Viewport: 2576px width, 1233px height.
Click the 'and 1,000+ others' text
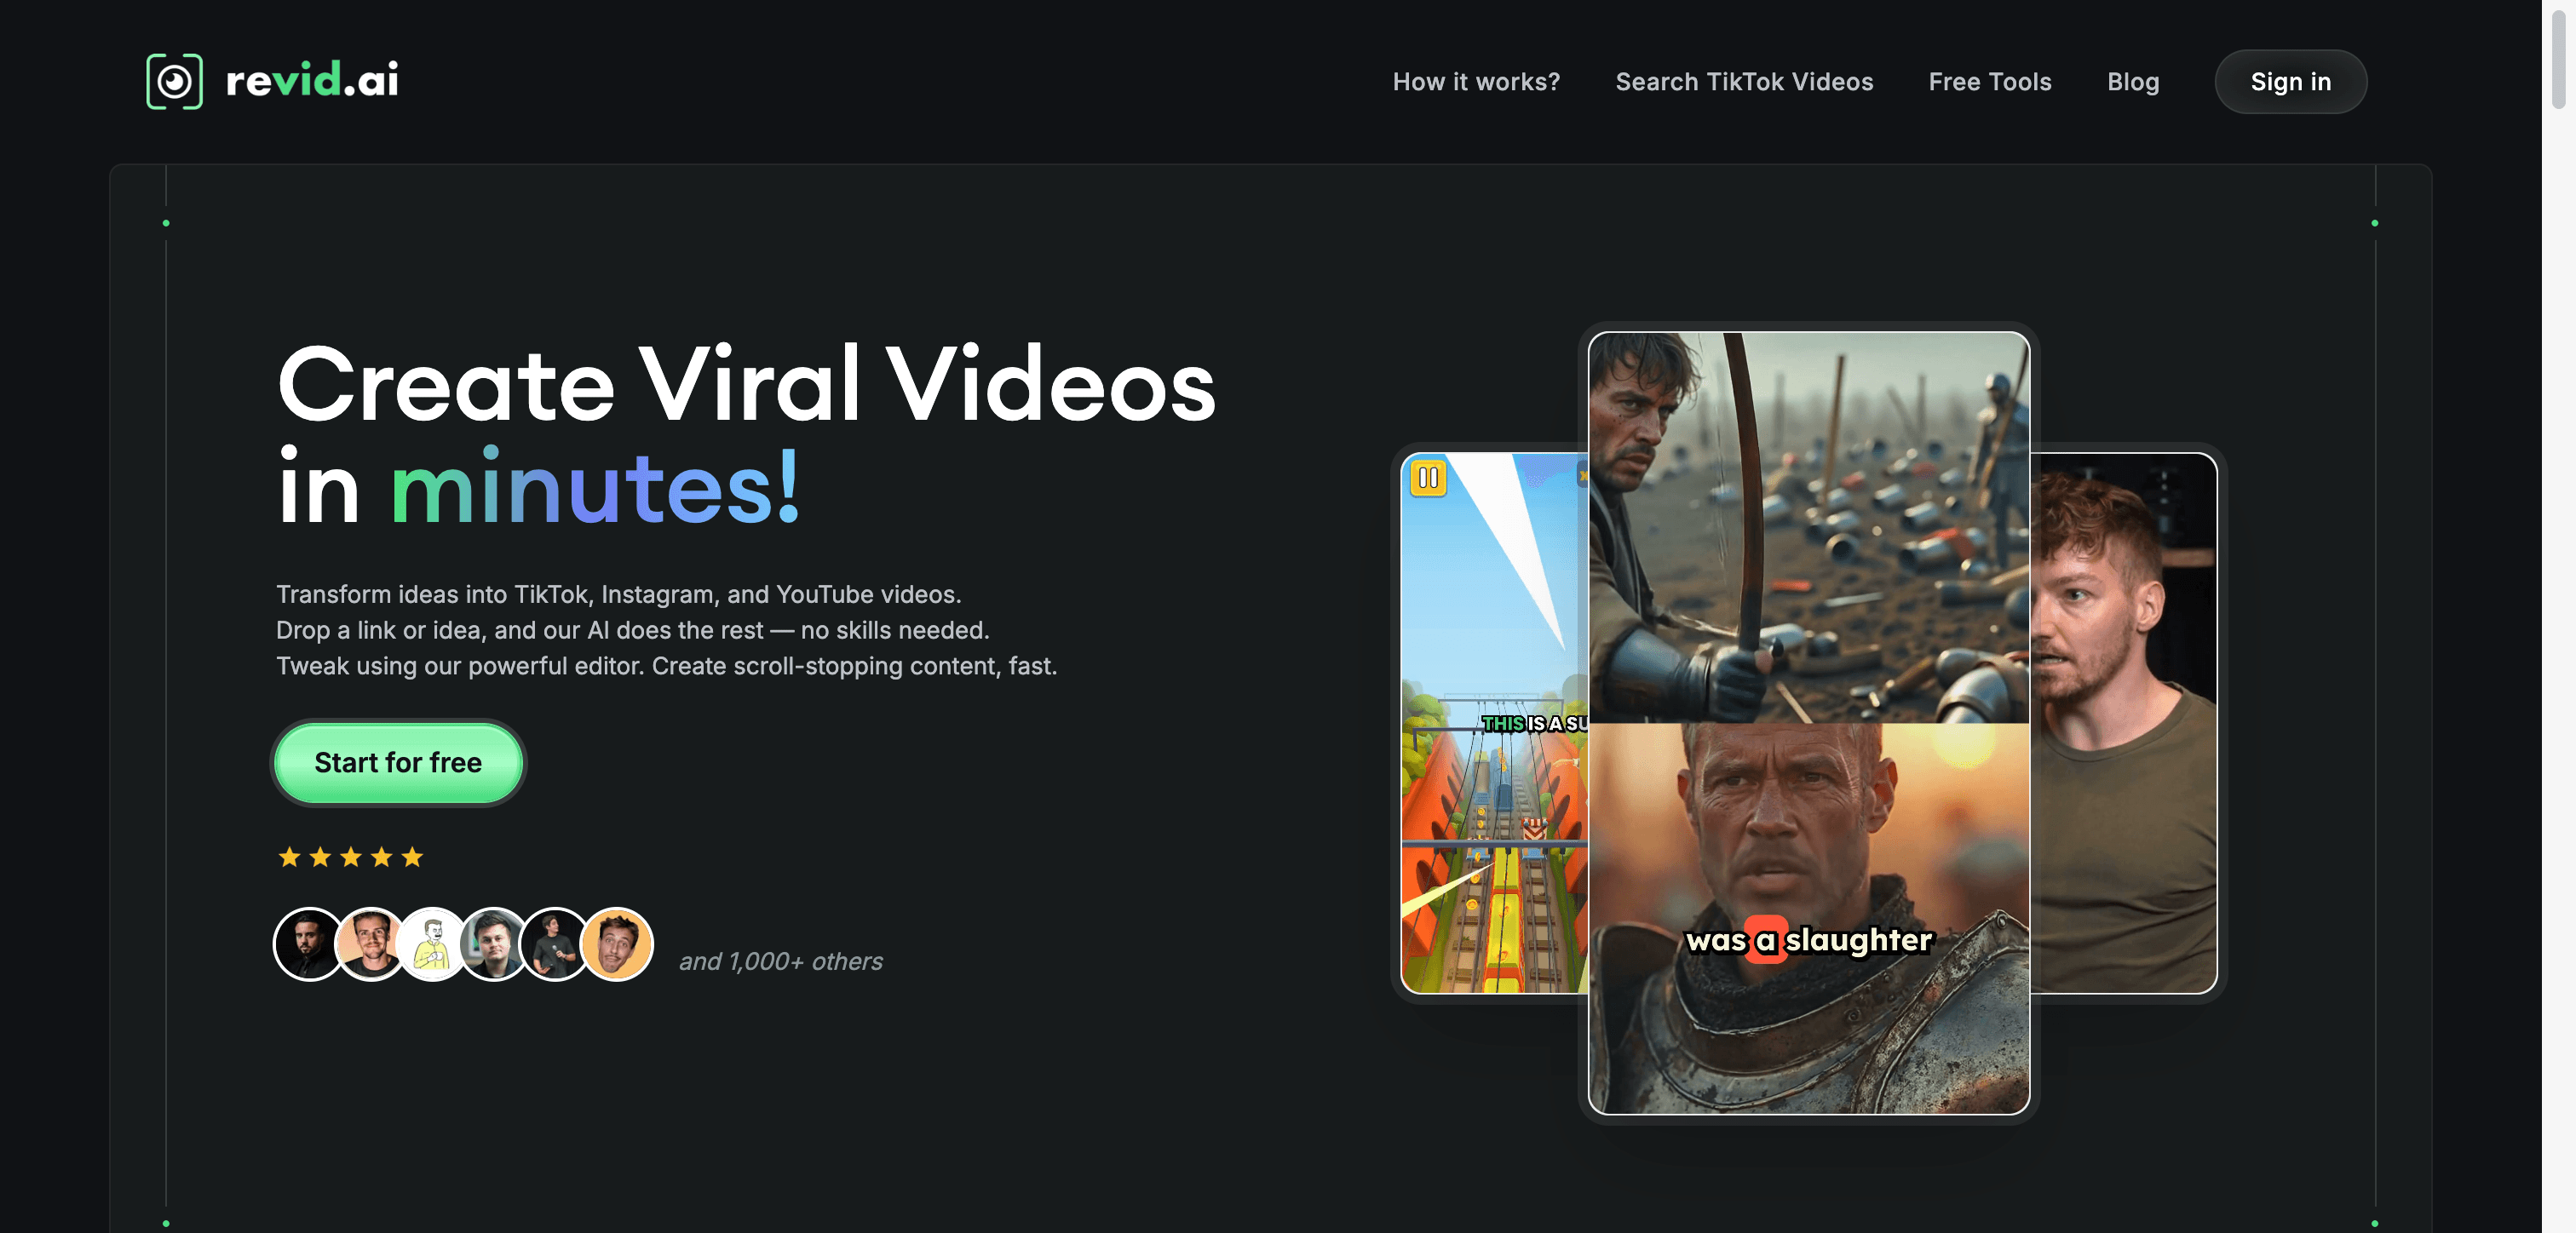[x=781, y=961]
